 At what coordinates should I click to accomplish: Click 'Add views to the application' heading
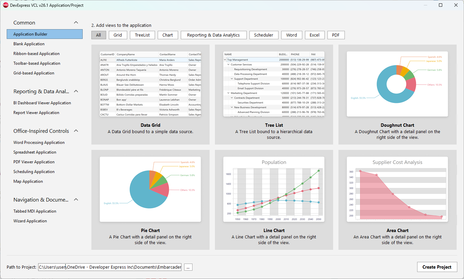(121, 25)
